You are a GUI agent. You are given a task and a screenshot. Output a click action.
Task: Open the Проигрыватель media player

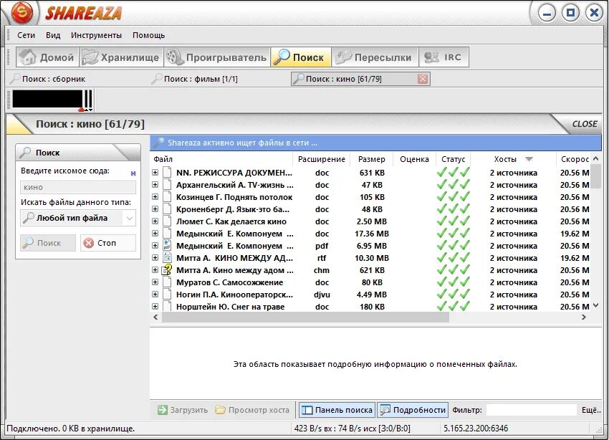(x=216, y=57)
